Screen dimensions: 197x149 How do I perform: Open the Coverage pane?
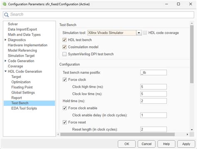coord(15,66)
